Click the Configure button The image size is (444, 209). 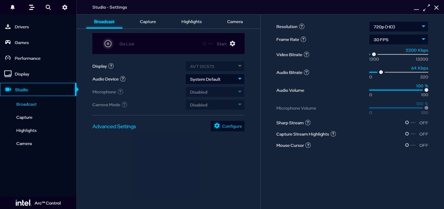(x=228, y=126)
